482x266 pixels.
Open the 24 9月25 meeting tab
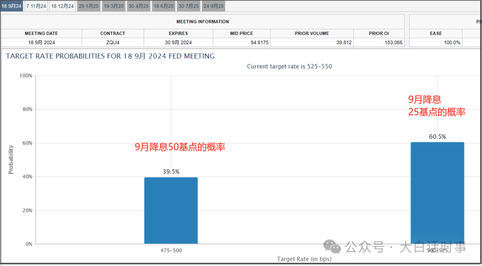click(x=213, y=6)
